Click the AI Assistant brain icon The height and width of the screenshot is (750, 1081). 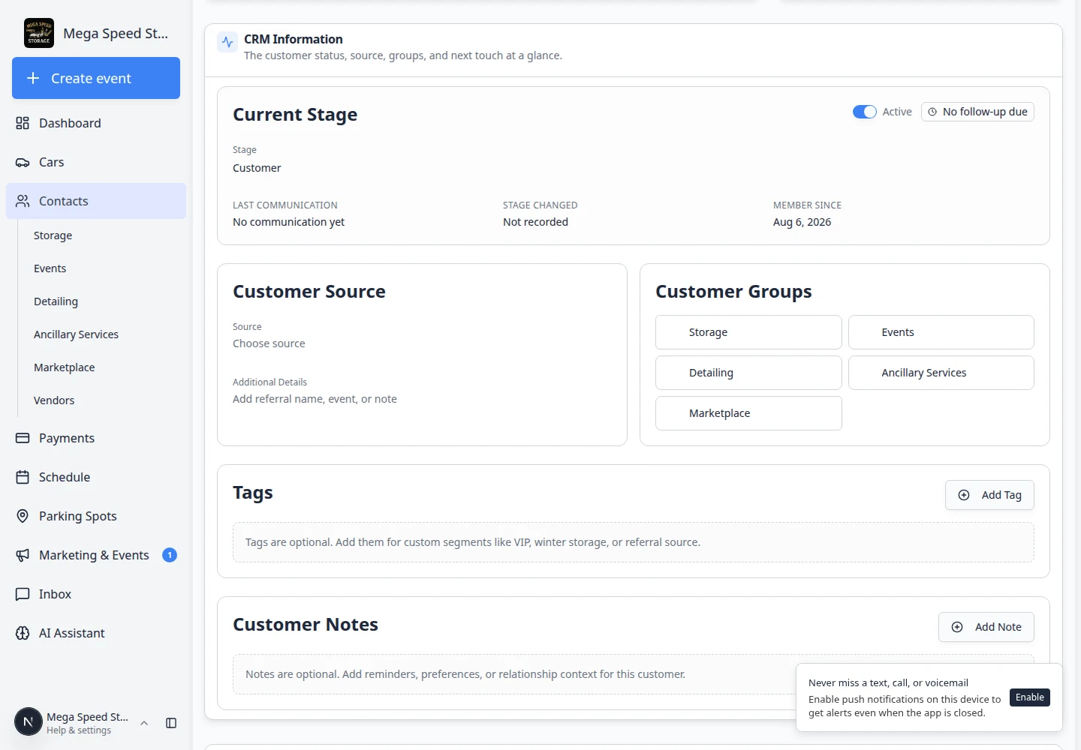(x=23, y=633)
